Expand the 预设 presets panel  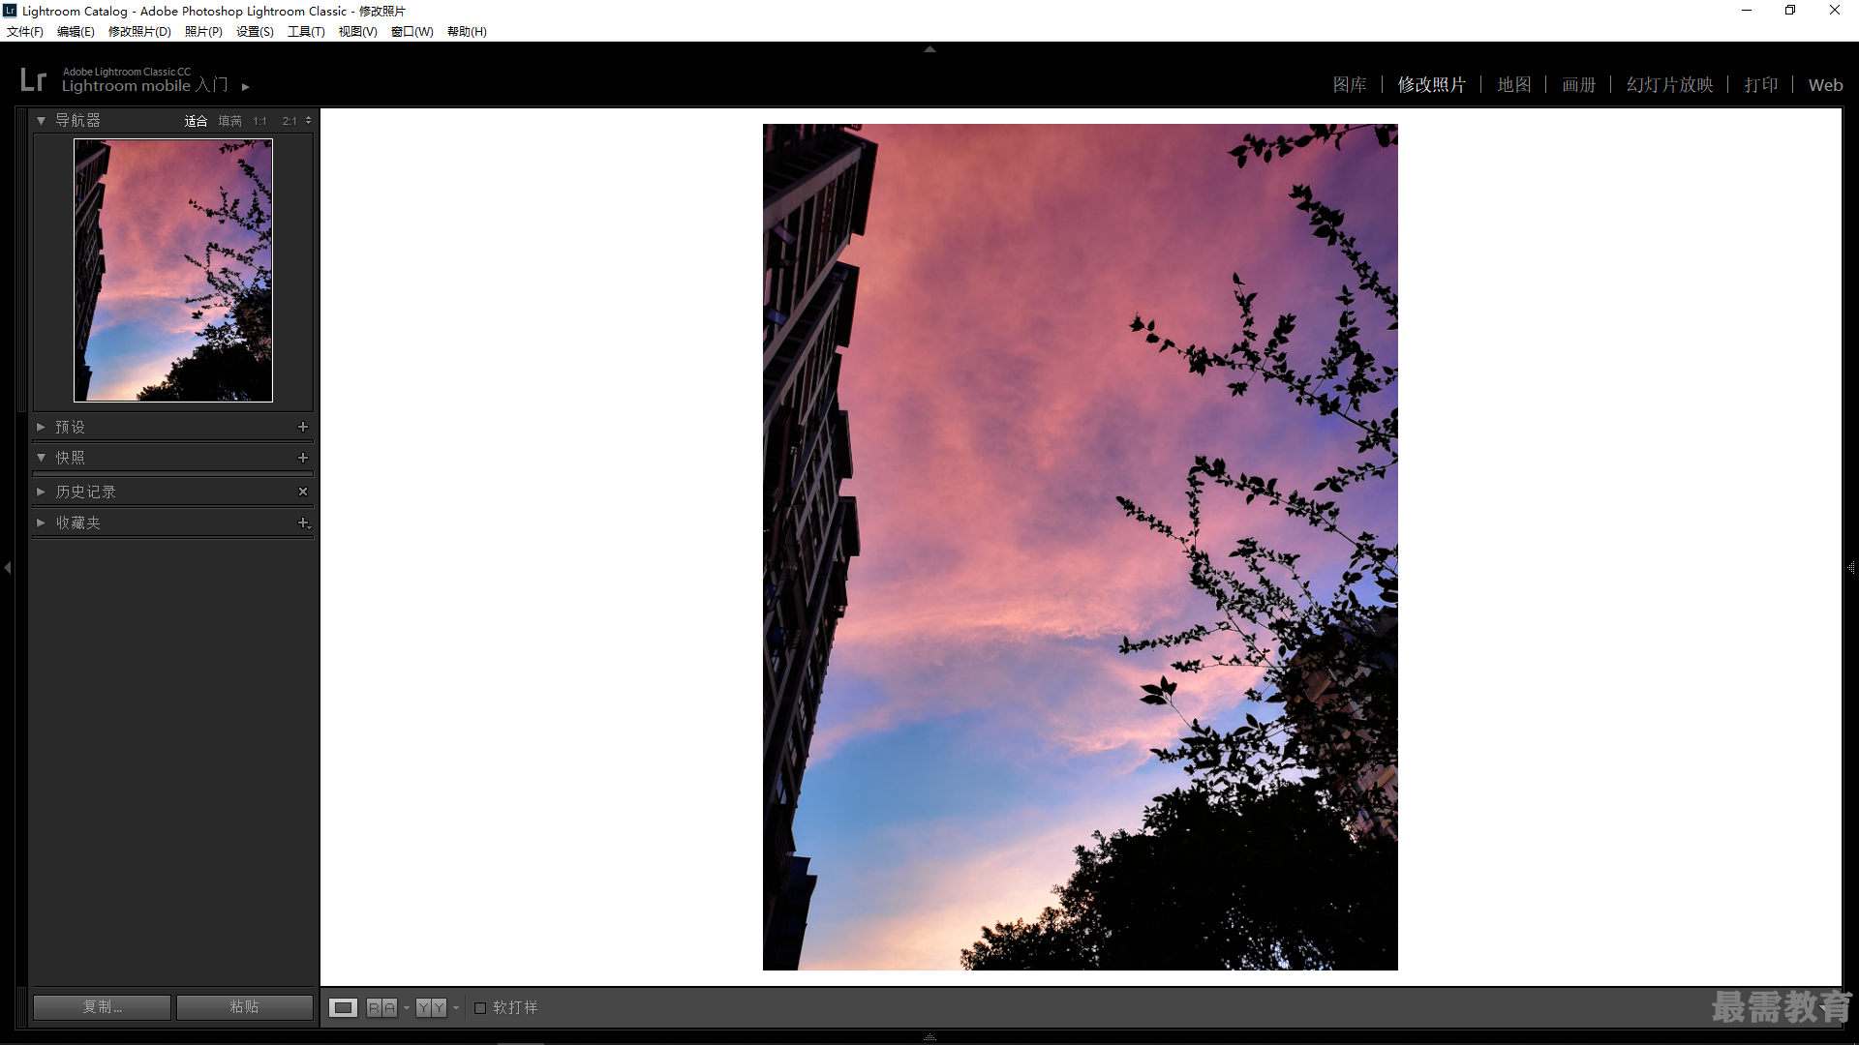tap(42, 427)
